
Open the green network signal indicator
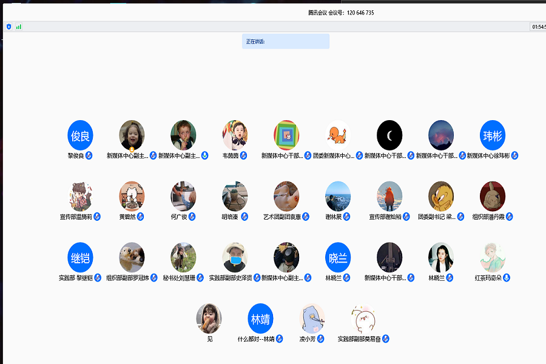19,27
